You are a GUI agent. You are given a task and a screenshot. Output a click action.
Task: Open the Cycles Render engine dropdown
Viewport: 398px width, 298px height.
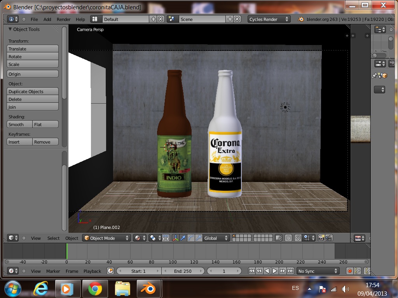click(x=269, y=19)
